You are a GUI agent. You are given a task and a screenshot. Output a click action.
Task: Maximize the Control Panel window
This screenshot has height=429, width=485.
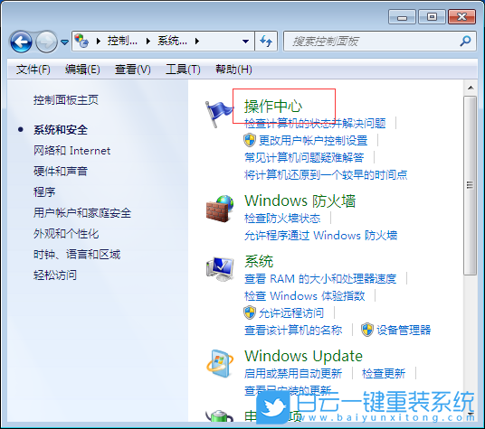432,17
